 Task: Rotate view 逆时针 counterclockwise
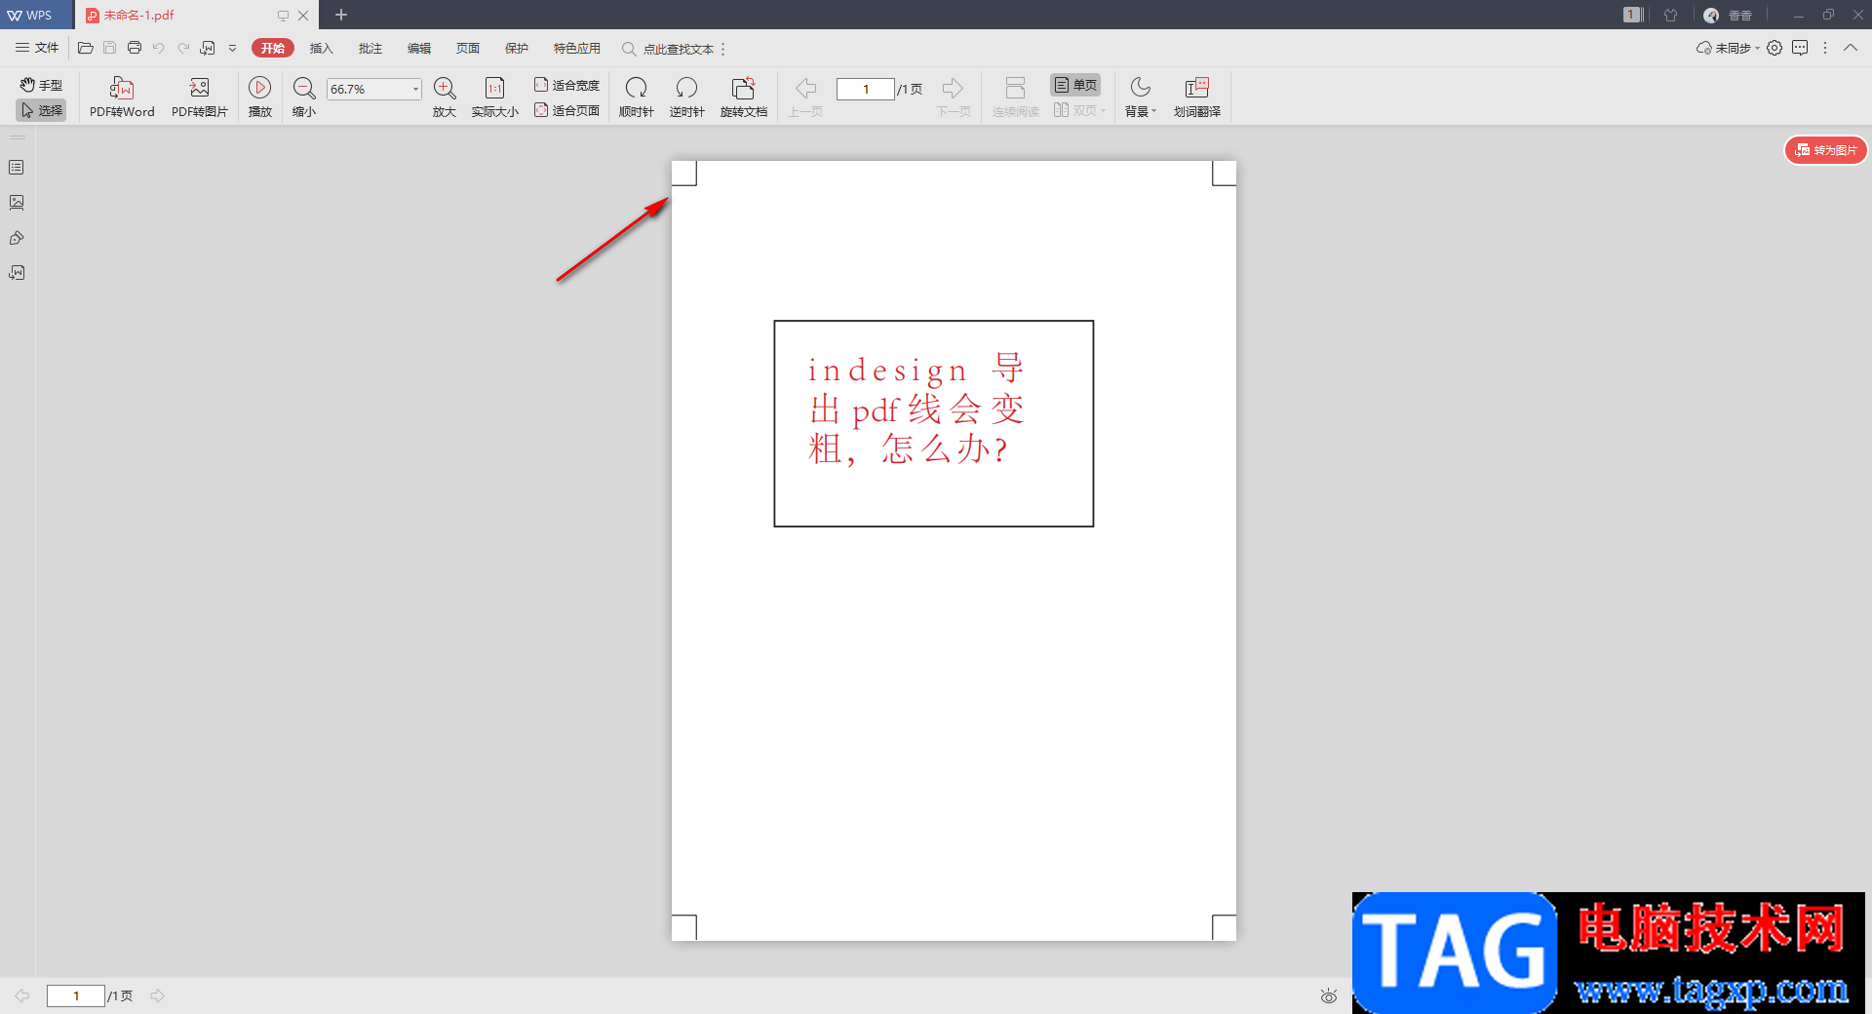(x=687, y=97)
